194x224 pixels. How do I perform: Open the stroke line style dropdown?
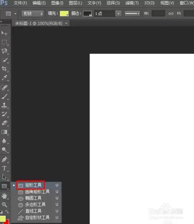coord(132,14)
